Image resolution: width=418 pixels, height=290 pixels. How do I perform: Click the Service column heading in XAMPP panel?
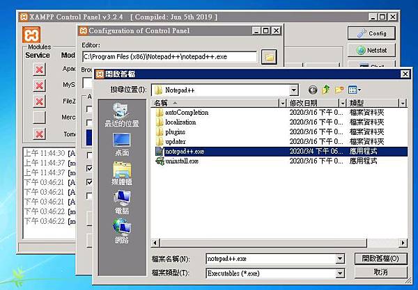(38, 55)
